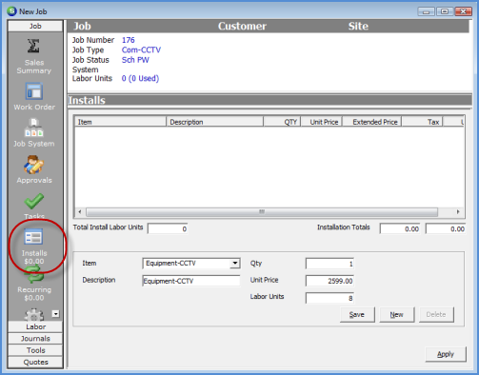Click the Unit Price input field

pos(329,281)
